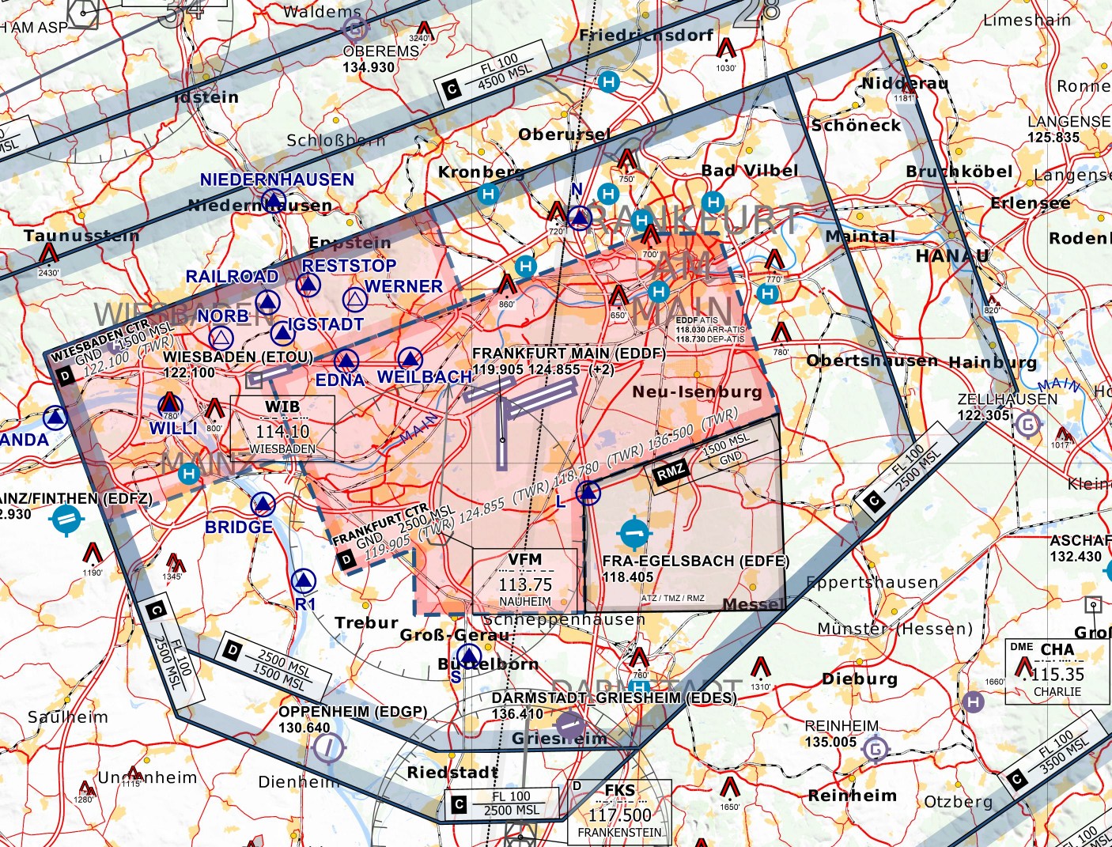Click the HANAU city label
The image size is (1112, 847).
tap(952, 256)
